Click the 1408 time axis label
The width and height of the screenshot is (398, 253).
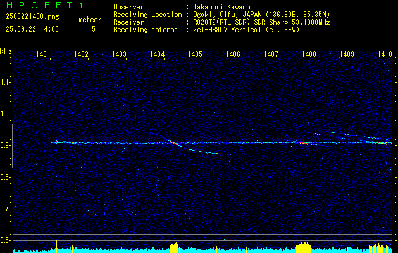point(309,54)
